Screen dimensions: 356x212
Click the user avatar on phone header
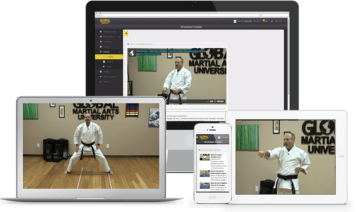pos(219,137)
